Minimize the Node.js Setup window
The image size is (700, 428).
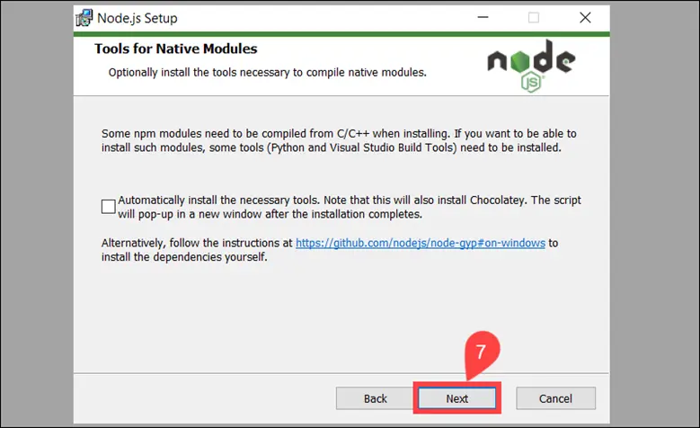[483, 18]
